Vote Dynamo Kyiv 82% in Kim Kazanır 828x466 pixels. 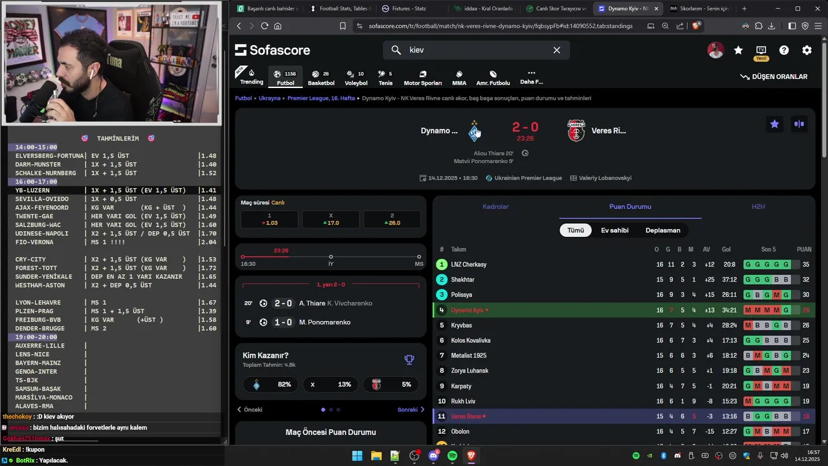pyautogui.click(x=270, y=384)
